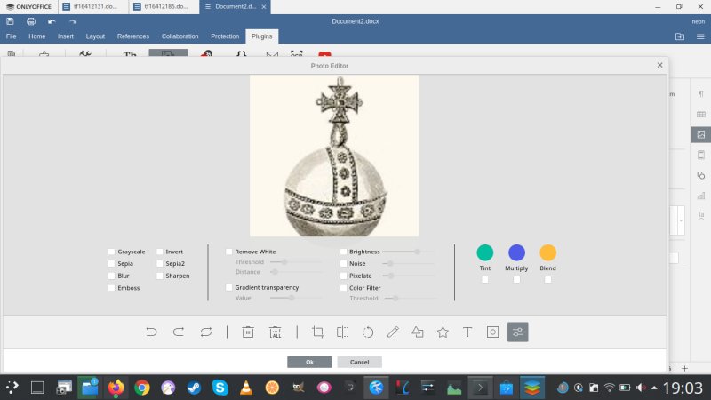711x400 pixels.
Task: Open the Shape tool
Action: click(418, 332)
